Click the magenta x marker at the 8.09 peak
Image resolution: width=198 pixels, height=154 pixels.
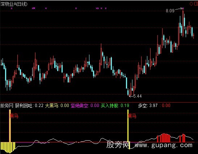point(183,8)
